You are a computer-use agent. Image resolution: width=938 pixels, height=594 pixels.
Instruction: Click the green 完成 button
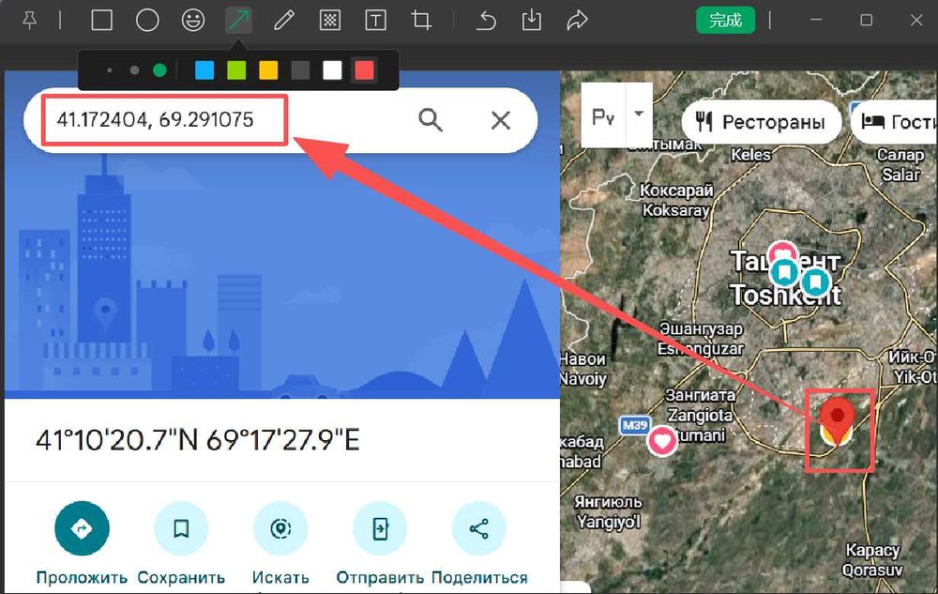[725, 21]
